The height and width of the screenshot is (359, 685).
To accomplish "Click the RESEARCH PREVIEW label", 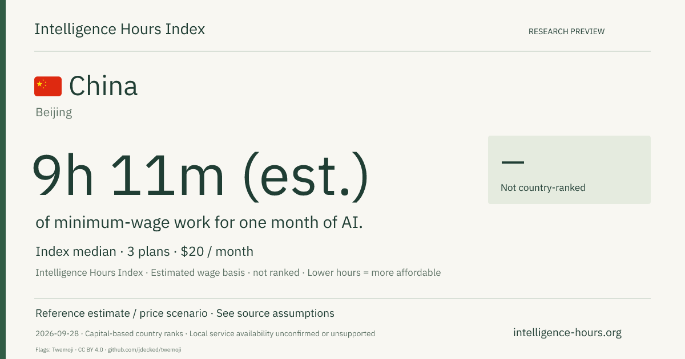I will tap(566, 32).
